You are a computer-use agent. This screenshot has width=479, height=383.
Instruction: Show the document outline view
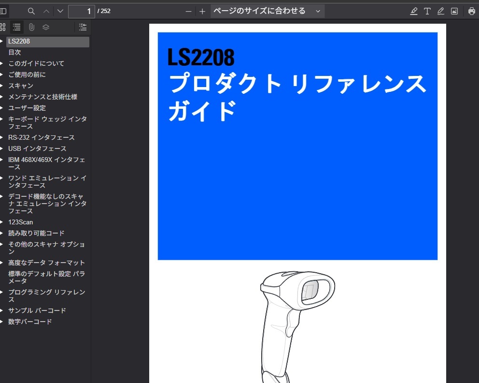pyautogui.click(x=17, y=27)
